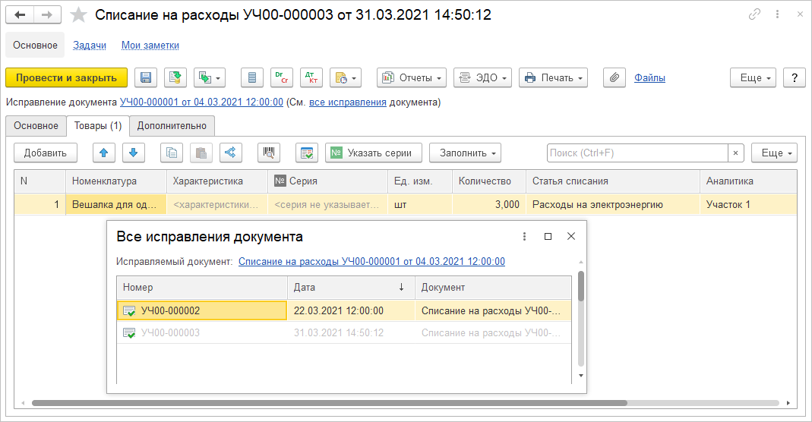This screenshot has width=812, height=422.
Task: Click the paperclip attachments icon
Action: (615, 78)
